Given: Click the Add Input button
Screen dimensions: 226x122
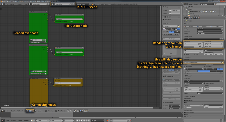Looking at the screenshot, I should [171, 39].
